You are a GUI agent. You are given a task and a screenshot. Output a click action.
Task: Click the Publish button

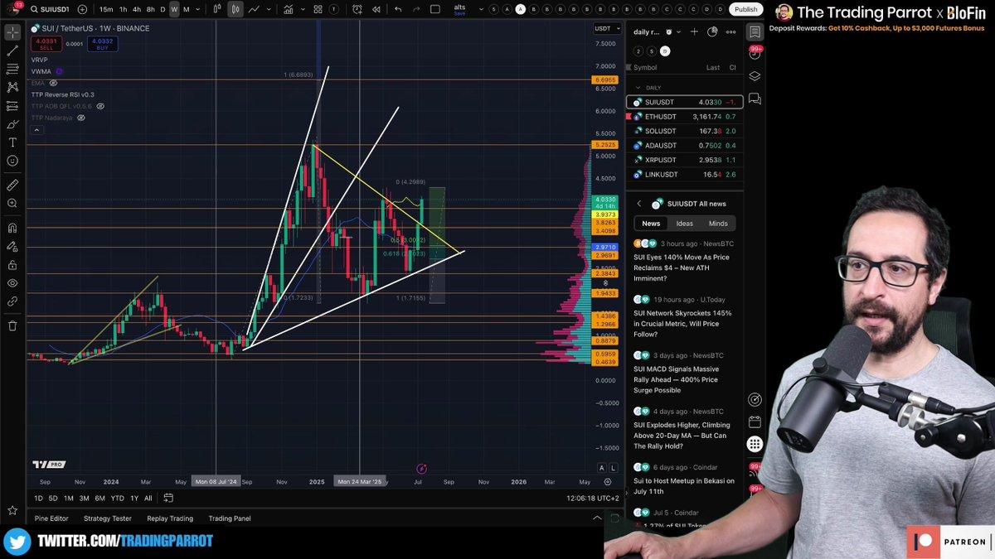click(x=745, y=9)
